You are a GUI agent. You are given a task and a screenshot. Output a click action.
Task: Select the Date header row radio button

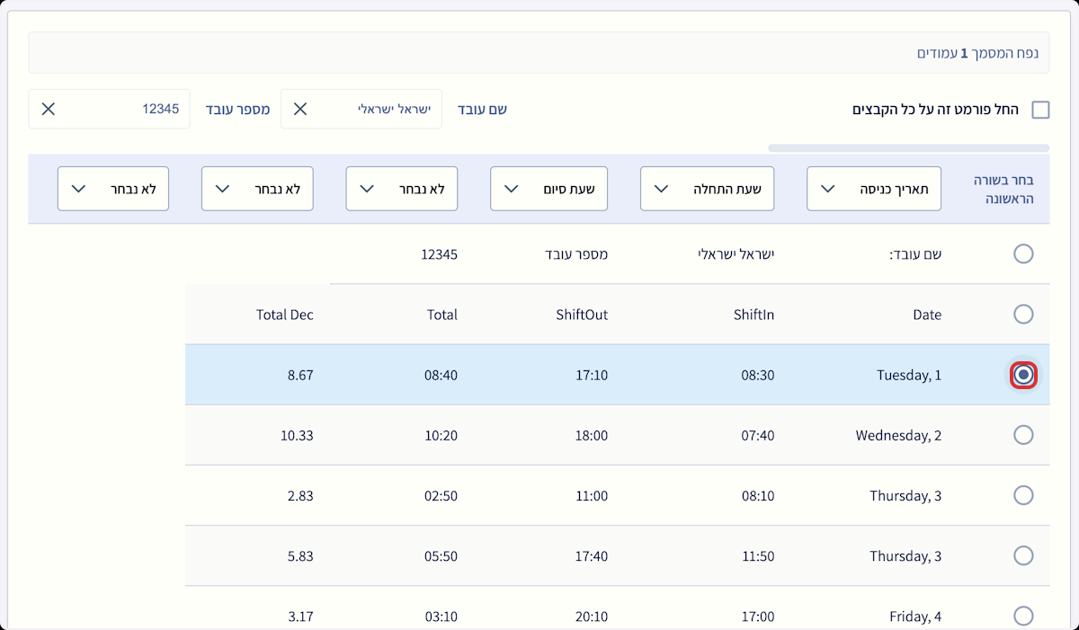(x=1023, y=315)
